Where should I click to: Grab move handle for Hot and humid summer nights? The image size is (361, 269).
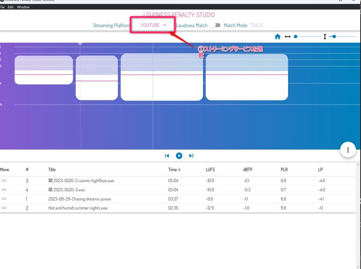click(x=4, y=208)
